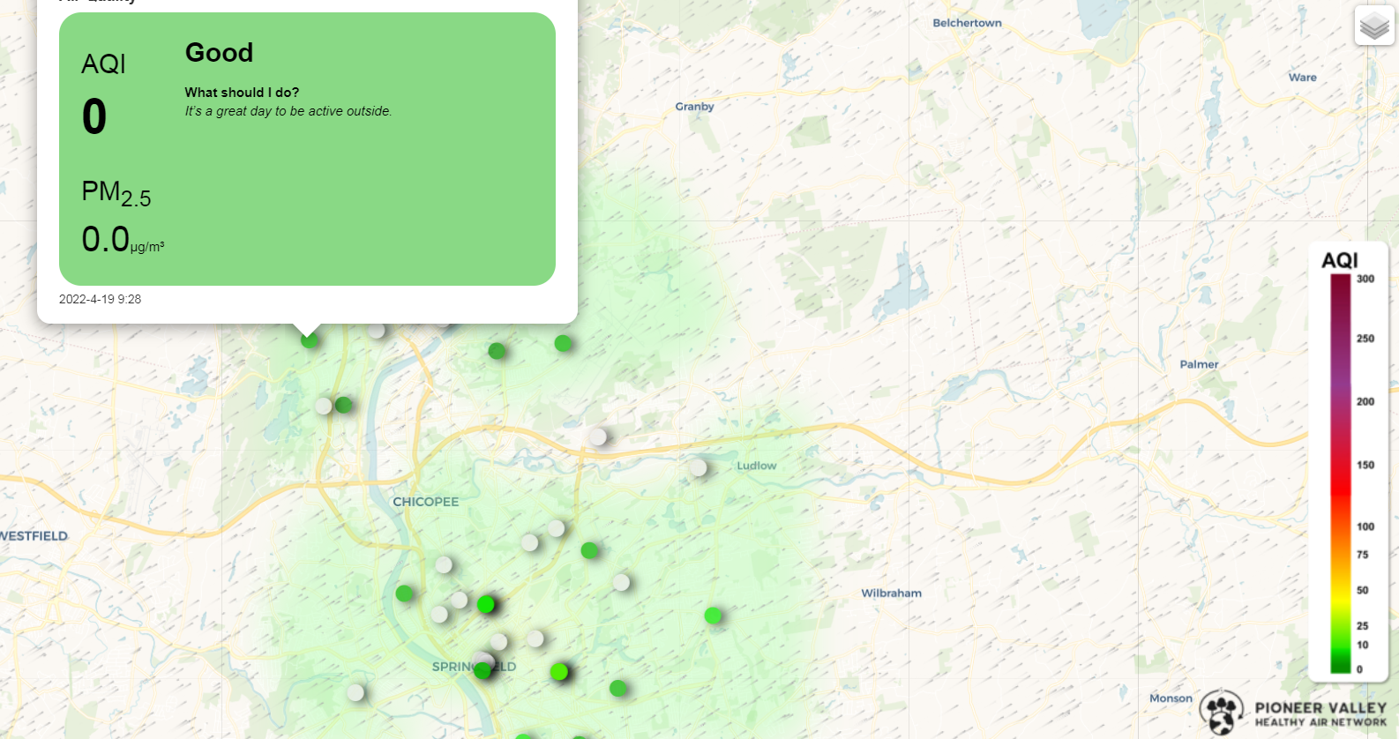Select green sensor overlapping the Springfield label
Viewport: 1399px width, 739px height.
(x=482, y=670)
